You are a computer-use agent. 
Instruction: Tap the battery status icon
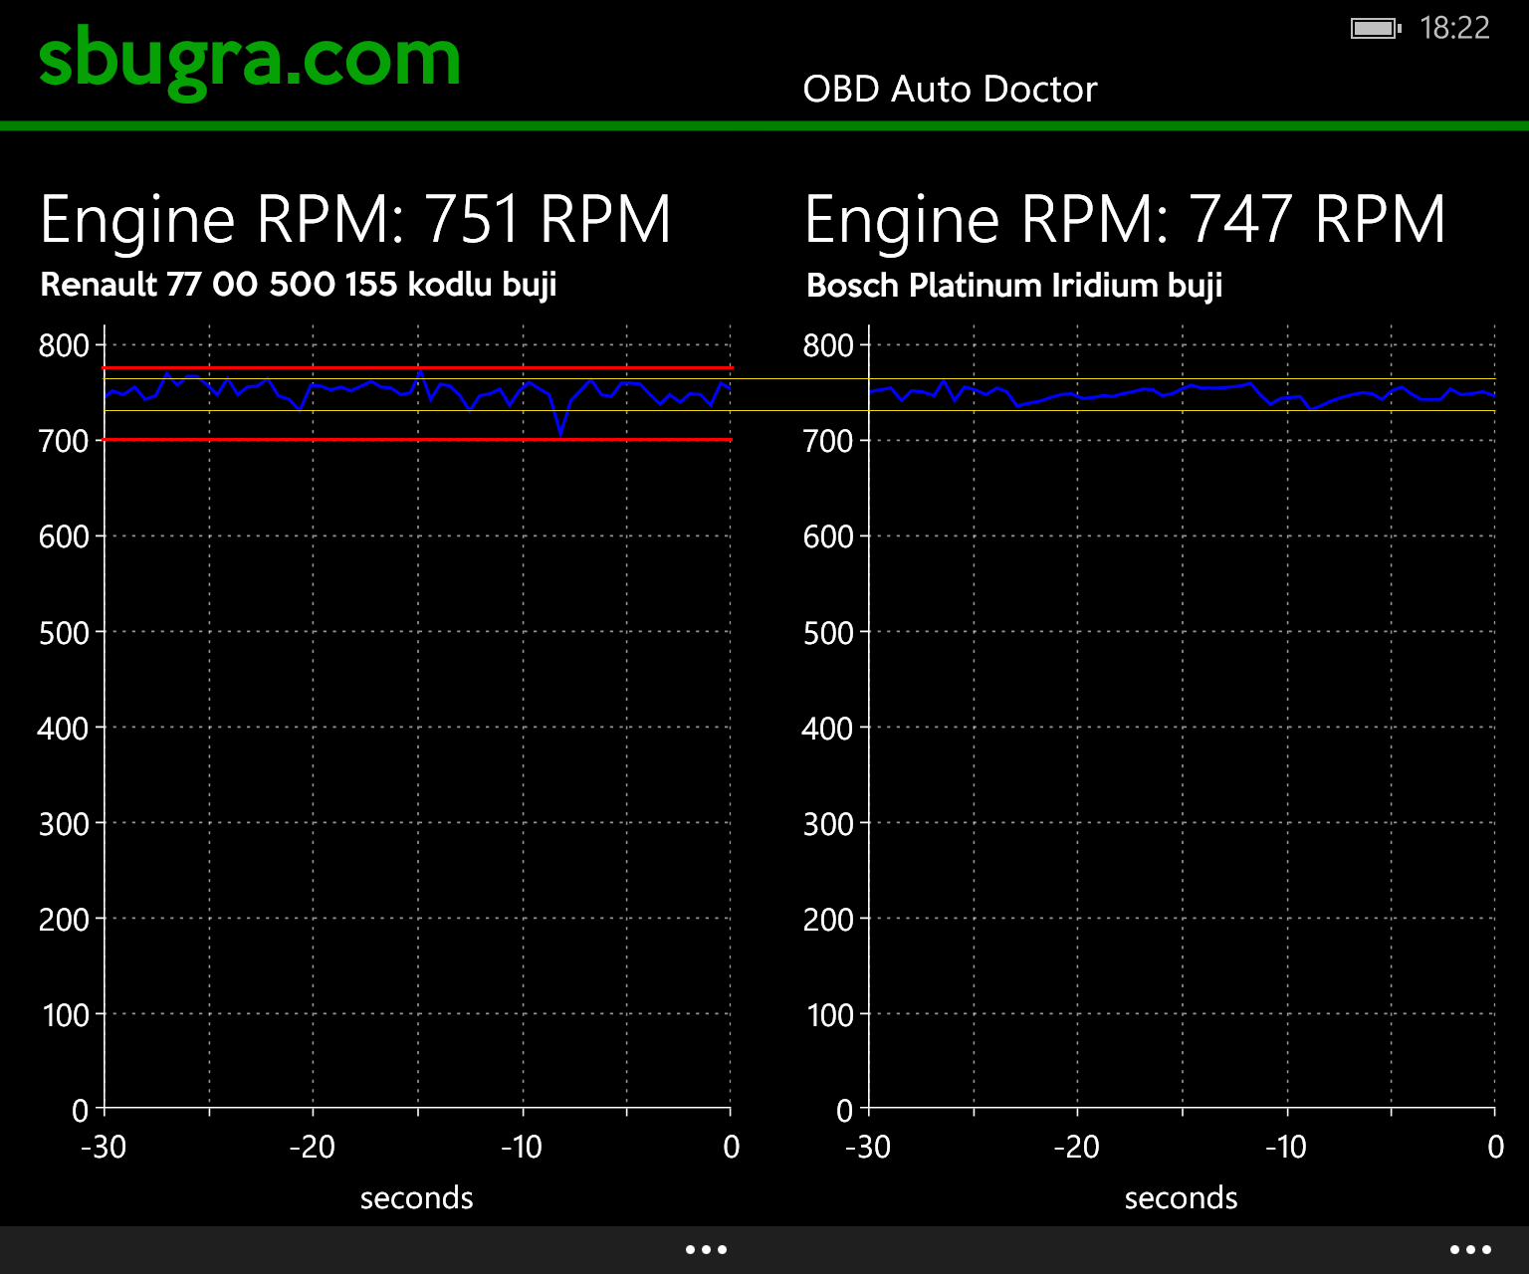1375,29
